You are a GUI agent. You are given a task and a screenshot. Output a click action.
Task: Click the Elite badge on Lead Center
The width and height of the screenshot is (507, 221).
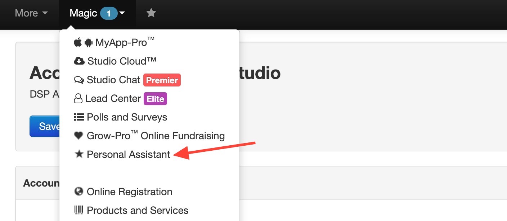[156, 99]
